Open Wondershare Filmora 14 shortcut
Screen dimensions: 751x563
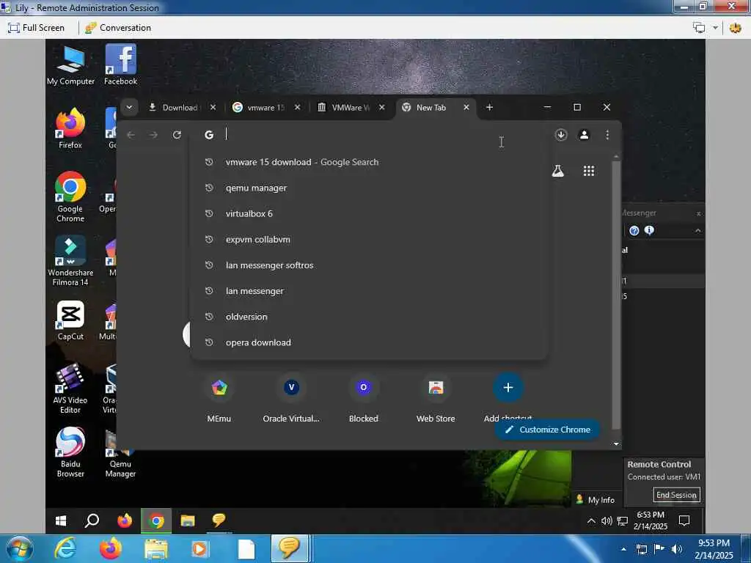(70, 261)
